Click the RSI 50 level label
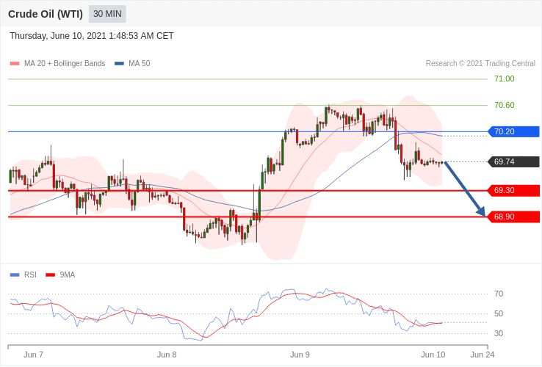The image size is (542, 367). [x=499, y=313]
